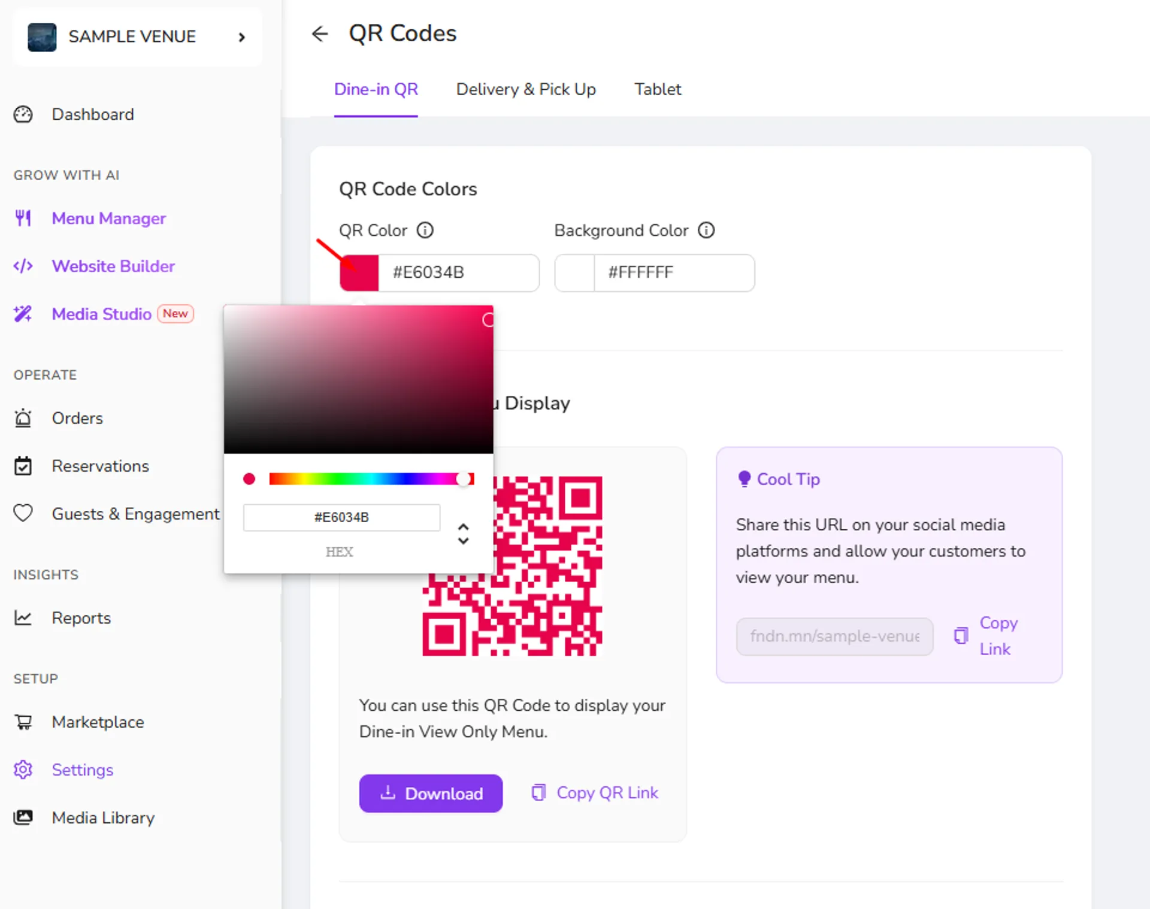Click the copy icon beside Copy Link
The image size is (1150, 909).
point(961,635)
